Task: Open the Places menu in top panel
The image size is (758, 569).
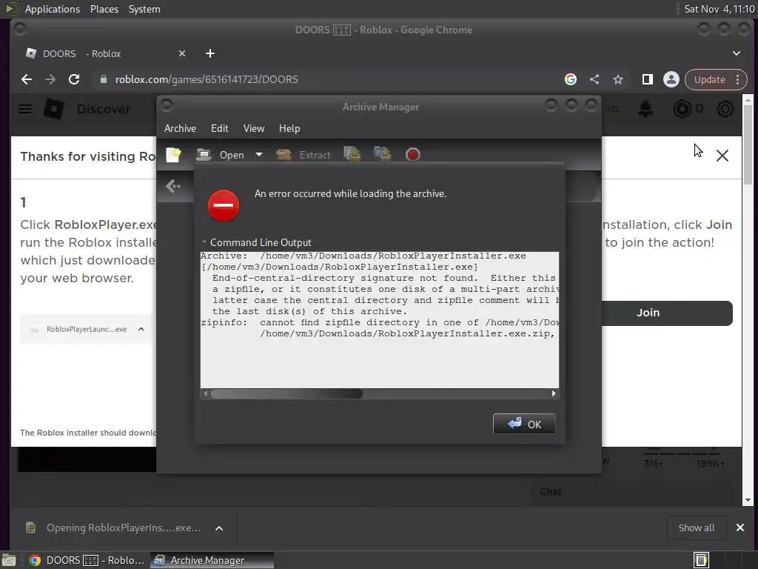Action: pos(104,9)
